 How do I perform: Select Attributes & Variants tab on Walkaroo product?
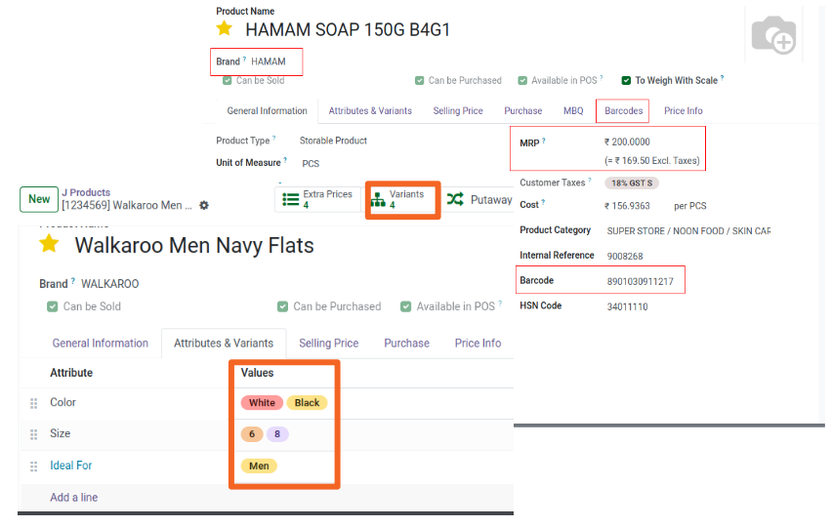[224, 343]
